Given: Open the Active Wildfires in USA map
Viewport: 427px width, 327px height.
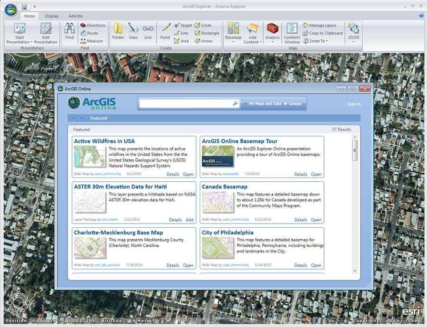Looking at the screenshot, I should tap(188, 174).
